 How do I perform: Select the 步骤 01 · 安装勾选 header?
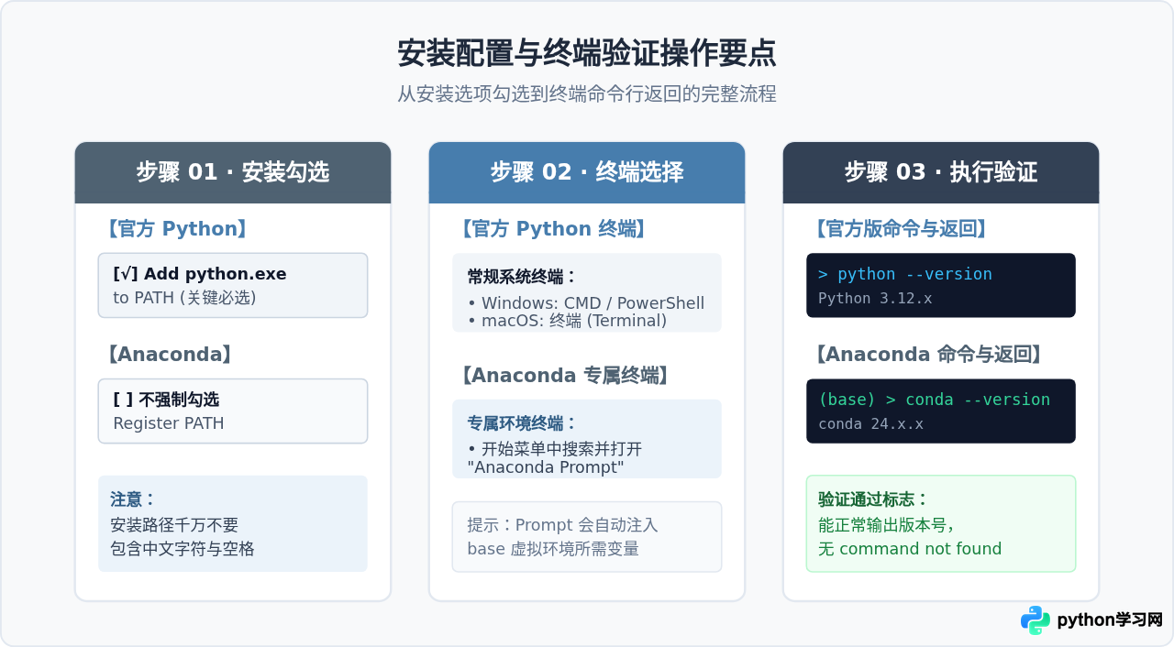coord(233,172)
